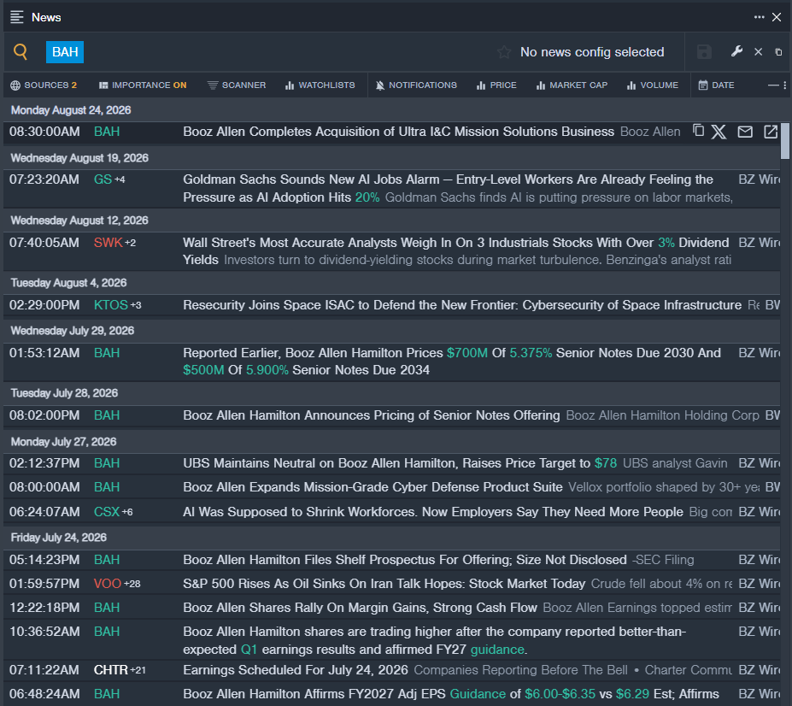Click the KTOS ticker symbol

(110, 305)
